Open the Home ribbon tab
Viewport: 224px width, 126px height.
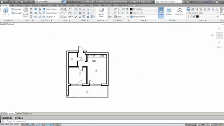click(5, 5)
